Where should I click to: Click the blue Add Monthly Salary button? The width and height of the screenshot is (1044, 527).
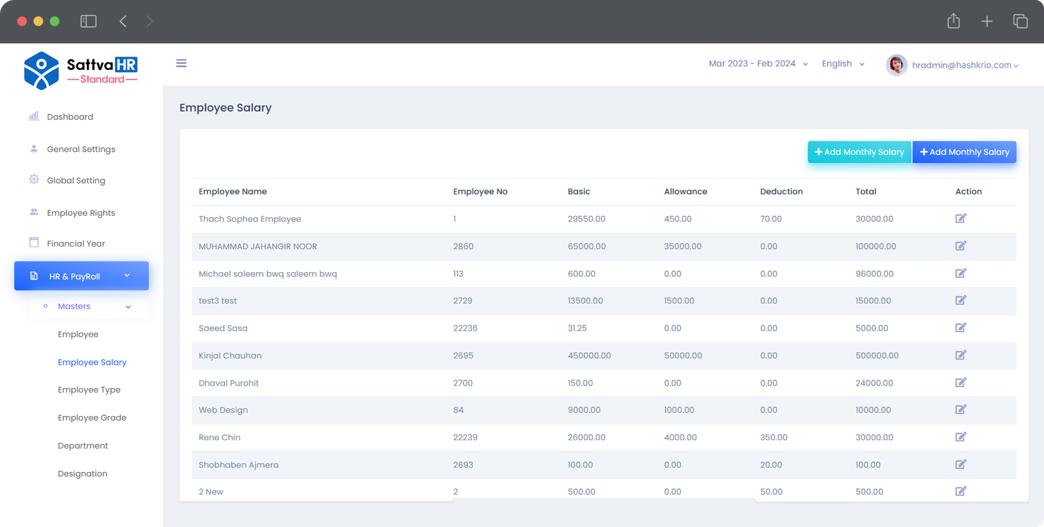pos(964,152)
